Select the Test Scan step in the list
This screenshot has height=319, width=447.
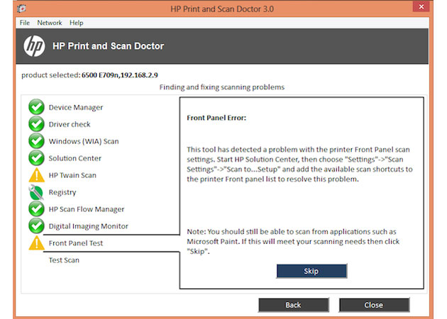[x=64, y=260]
